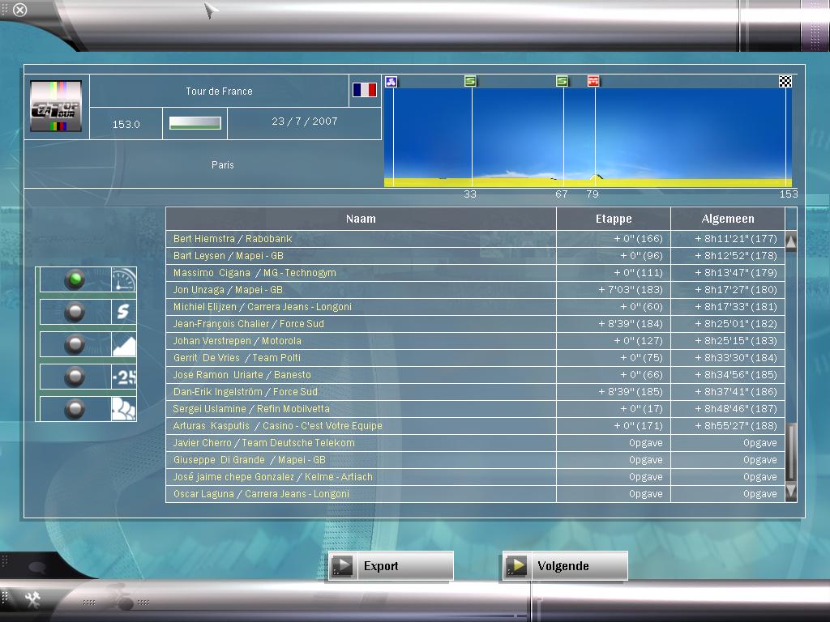
Task: Click the team classification riders icon
Action: (123, 408)
